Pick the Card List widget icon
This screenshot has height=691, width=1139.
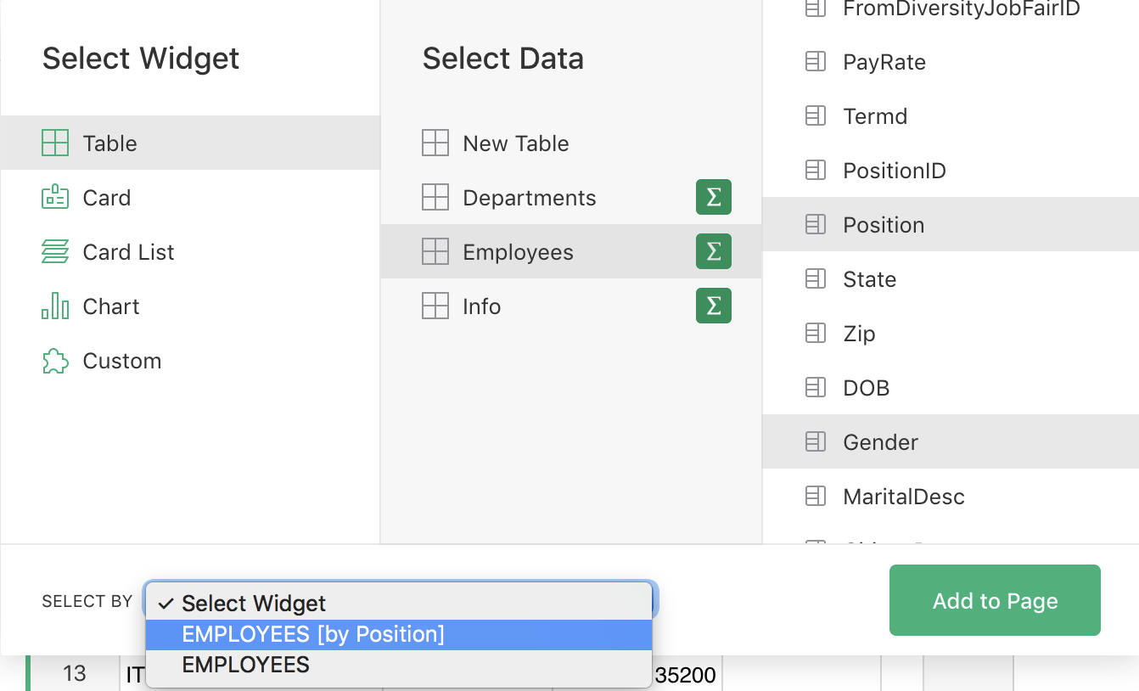coord(55,251)
